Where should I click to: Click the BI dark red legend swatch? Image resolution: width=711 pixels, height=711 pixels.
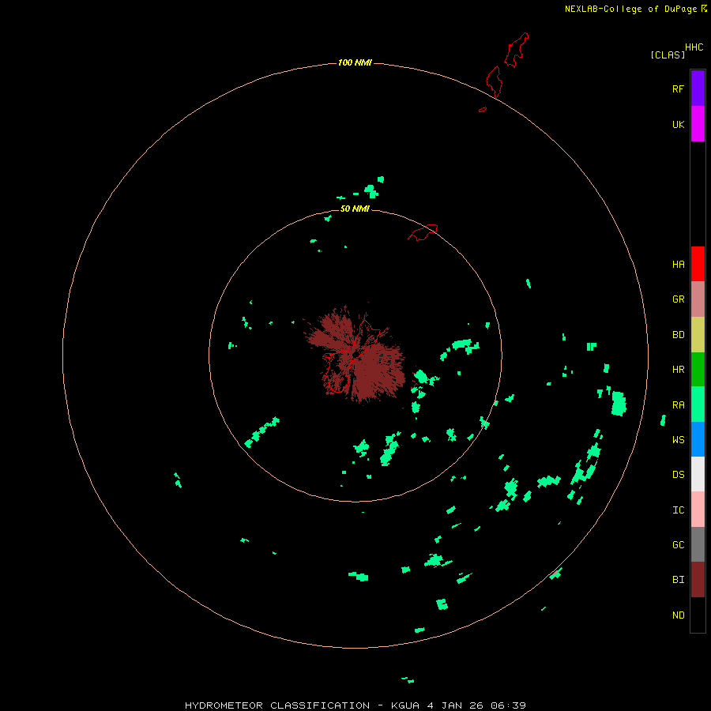click(698, 580)
